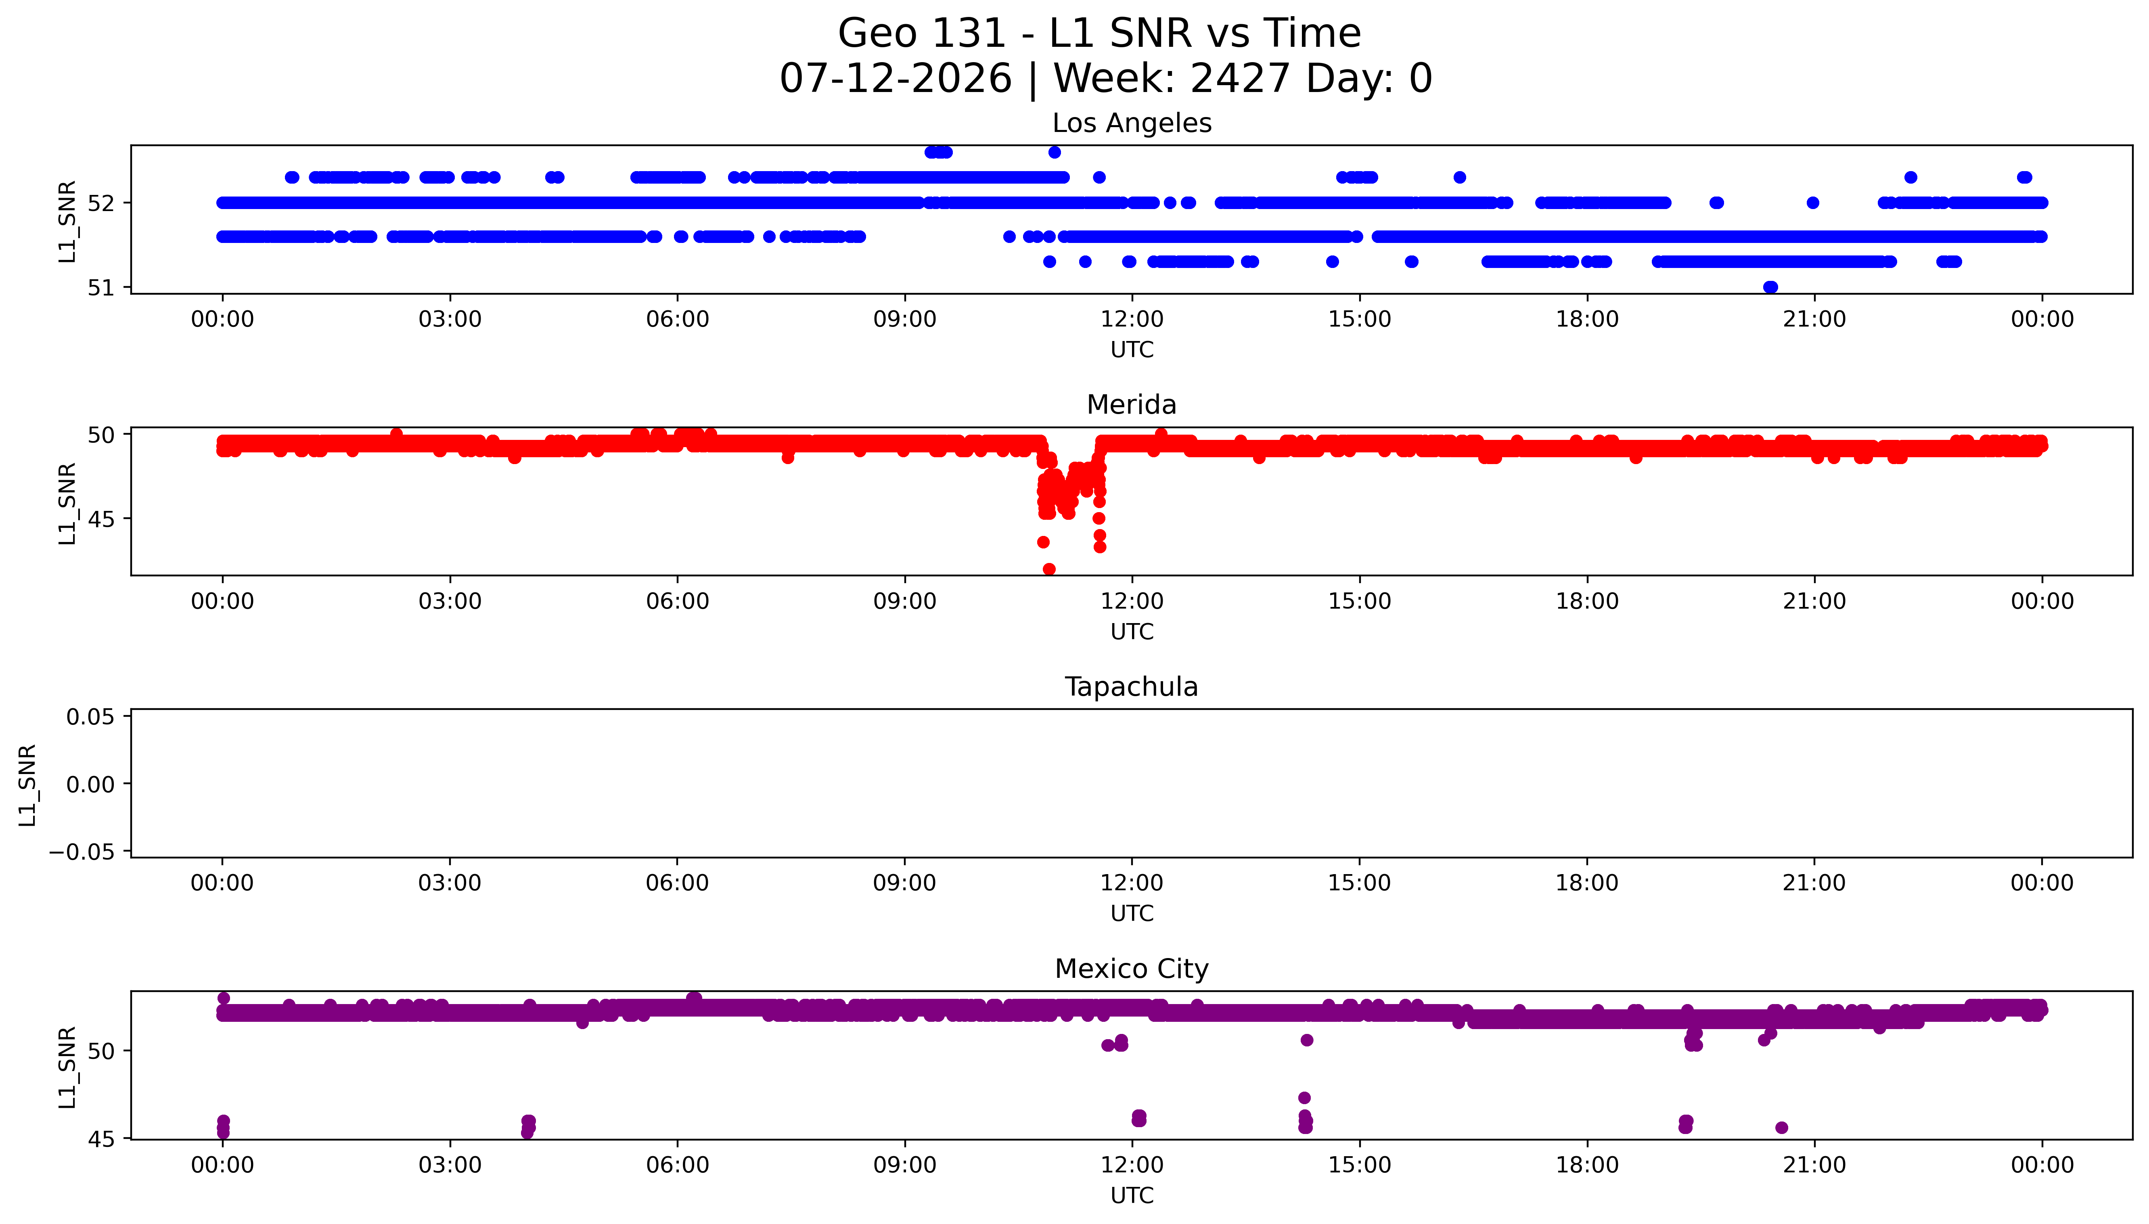Select the 'Merida' subplot title
This screenshot has height=1224, width=2149.
pyautogui.click(x=1131, y=405)
